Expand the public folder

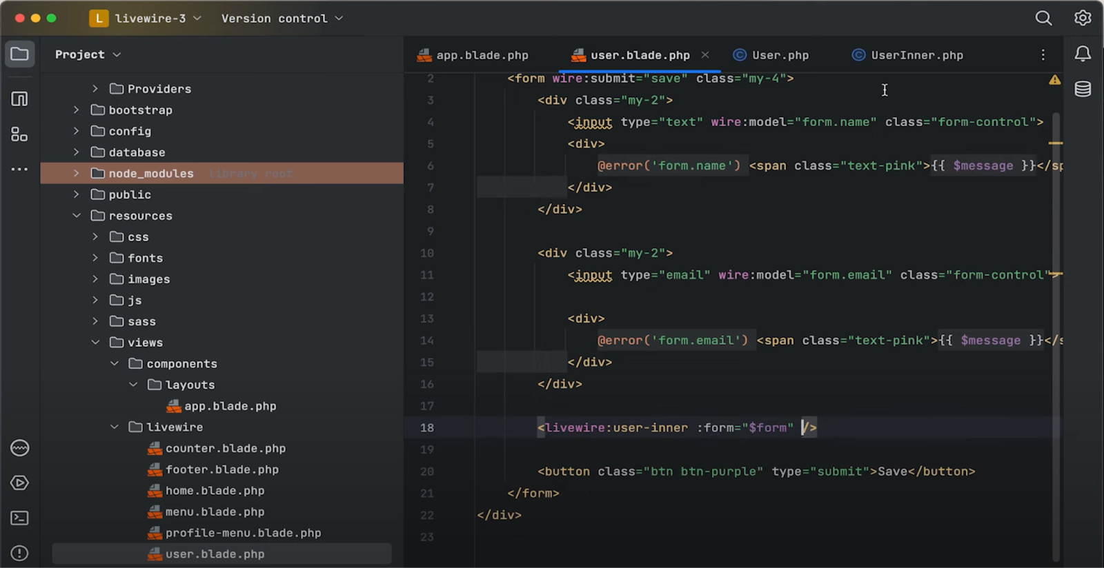pyautogui.click(x=77, y=194)
